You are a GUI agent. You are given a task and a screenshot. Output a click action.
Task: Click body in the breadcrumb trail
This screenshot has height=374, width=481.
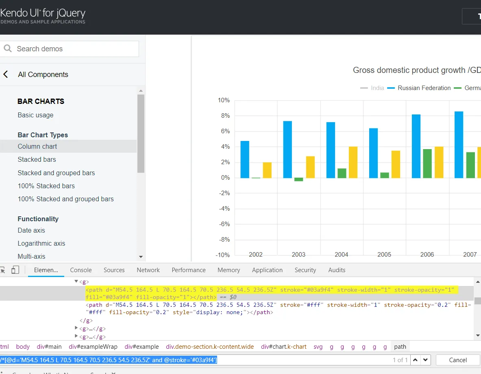tap(23, 347)
